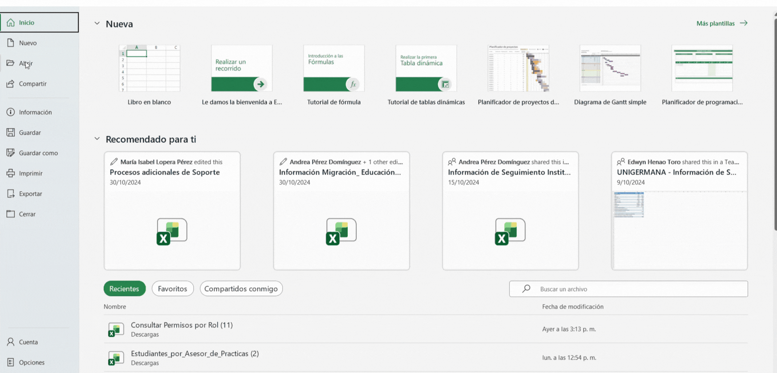Click the Abrir folder icon
The width and height of the screenshot is (777, 373).
tap(11, 63)
